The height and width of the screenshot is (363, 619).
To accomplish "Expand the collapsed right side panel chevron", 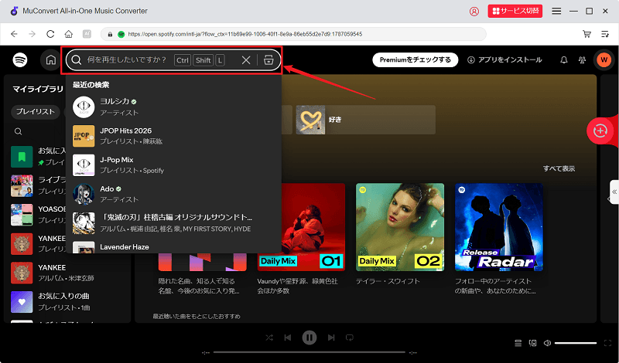I will [614, 192].
